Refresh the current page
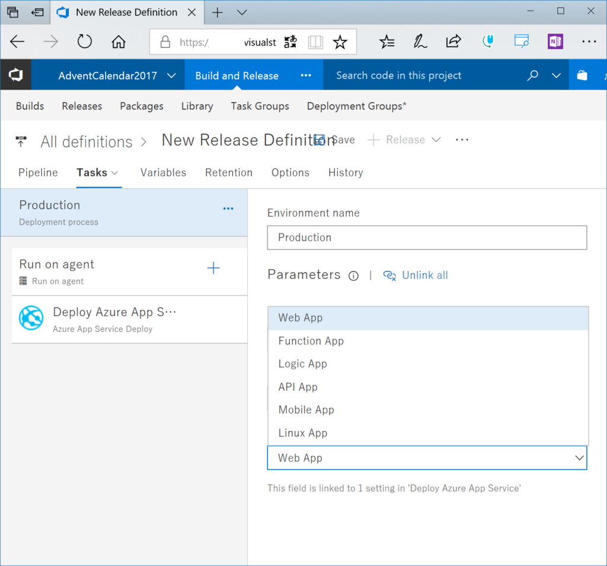This screenshot has width=607, height=566. [x=84, y=41]
